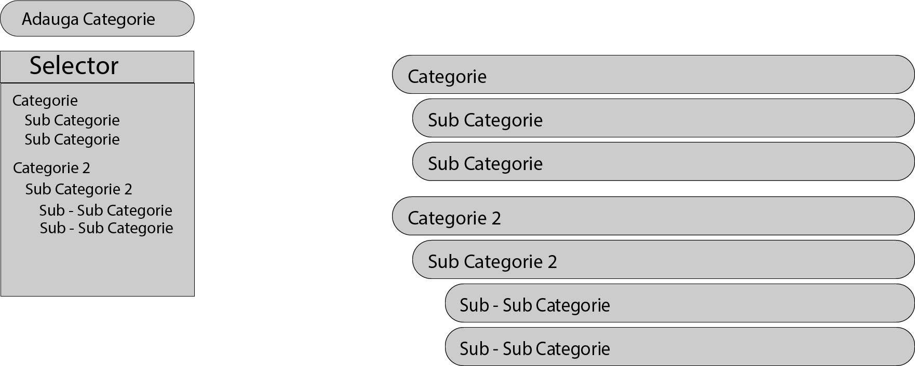Screen dimensions: 915x366
Task: Open the wide Sub Categorie 2 bar
Action: [663, 259]
